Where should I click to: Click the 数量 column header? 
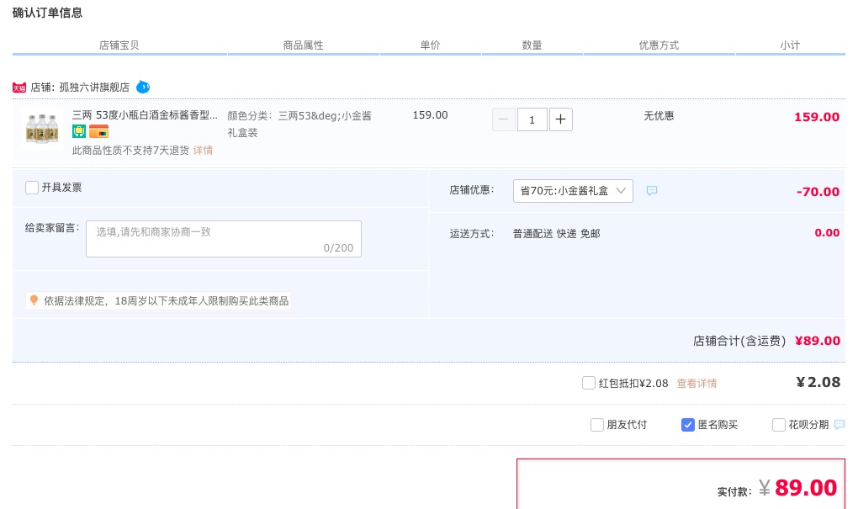coord(532,45)
